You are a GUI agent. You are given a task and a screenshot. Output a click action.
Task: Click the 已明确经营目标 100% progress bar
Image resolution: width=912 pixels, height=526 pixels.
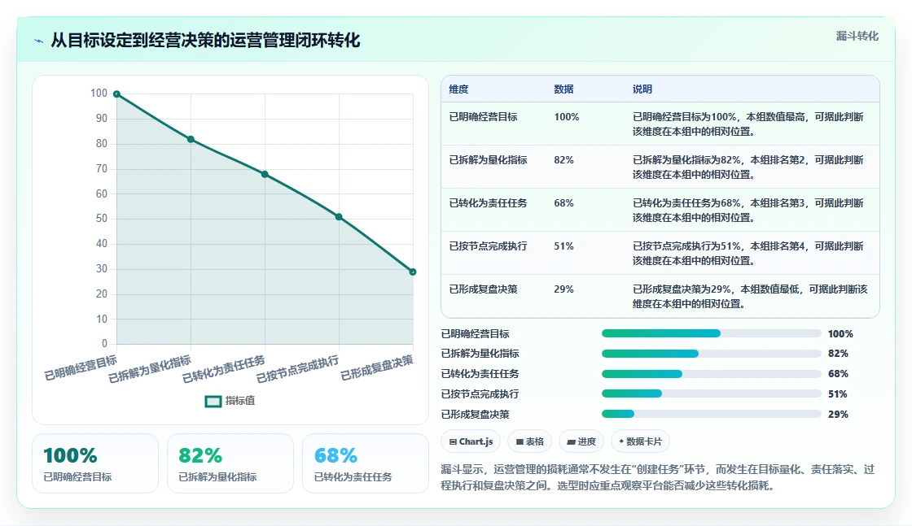[712, 333]
